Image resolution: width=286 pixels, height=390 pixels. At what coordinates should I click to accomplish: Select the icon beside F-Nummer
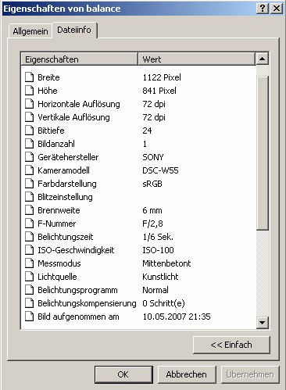(x=30, y=224)
